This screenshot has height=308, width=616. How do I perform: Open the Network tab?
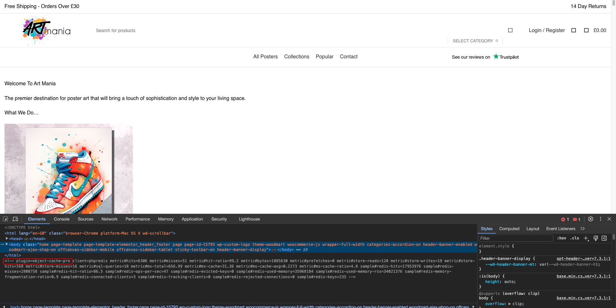(x=110, y=219)
